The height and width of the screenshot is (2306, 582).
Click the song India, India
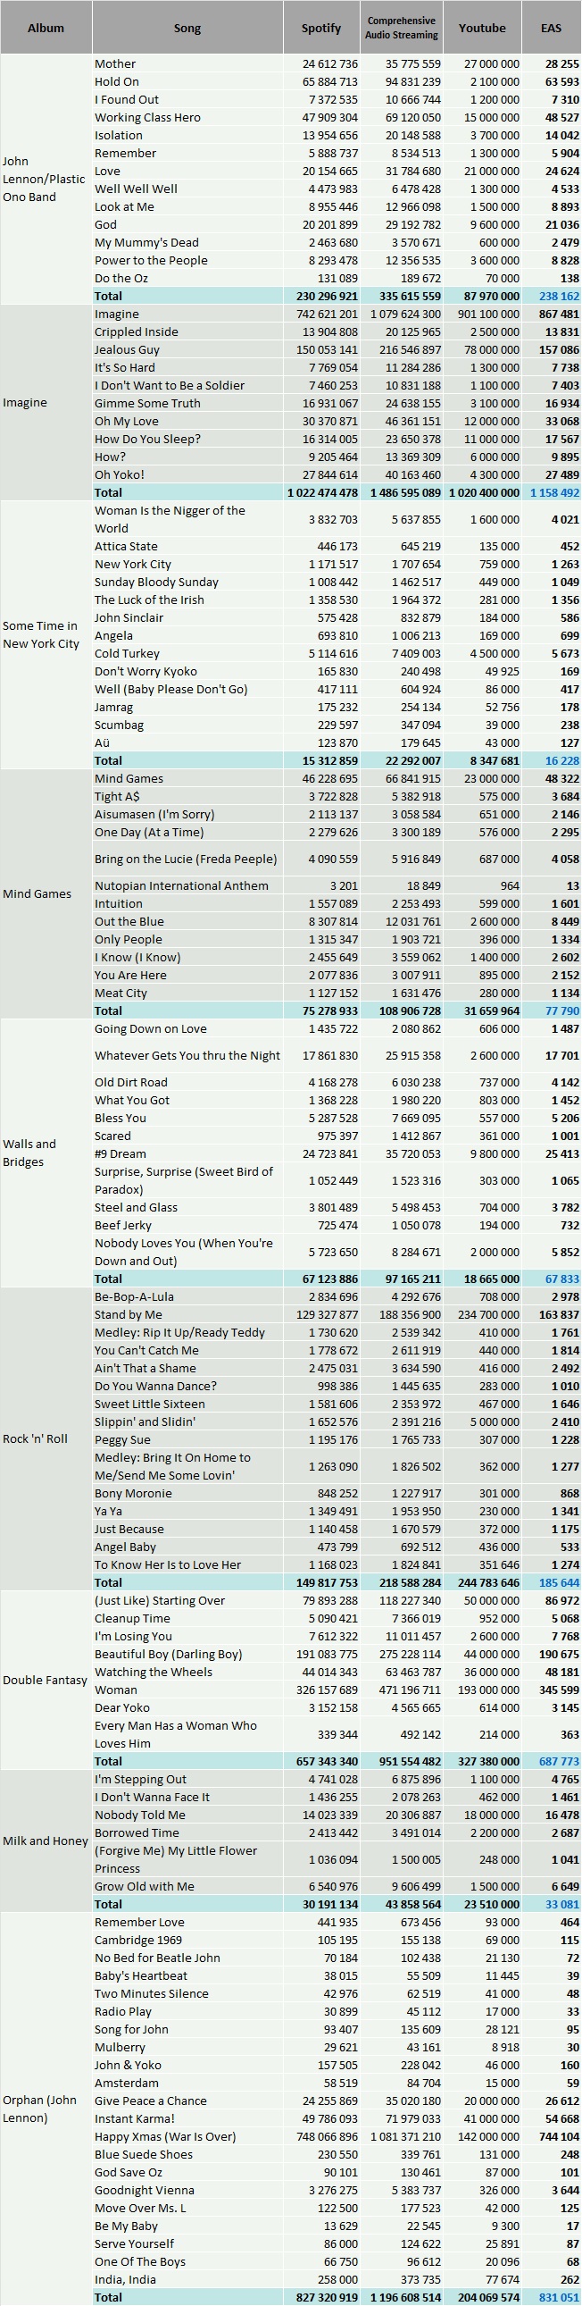125,2279
